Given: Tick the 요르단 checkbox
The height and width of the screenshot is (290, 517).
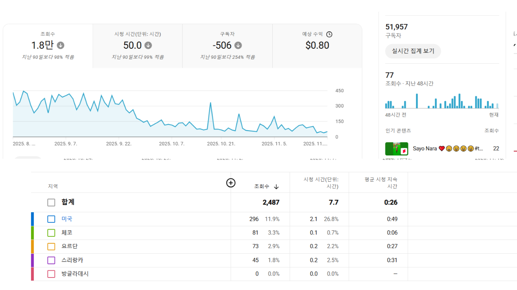Looking at the screenshot, I should (51, 246).
